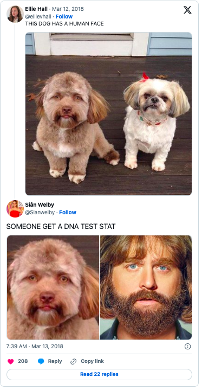Image resolution: width=202 pixels, height=390 pixels.
Task: Follow @ellievhall
Action: click(64, 17)
